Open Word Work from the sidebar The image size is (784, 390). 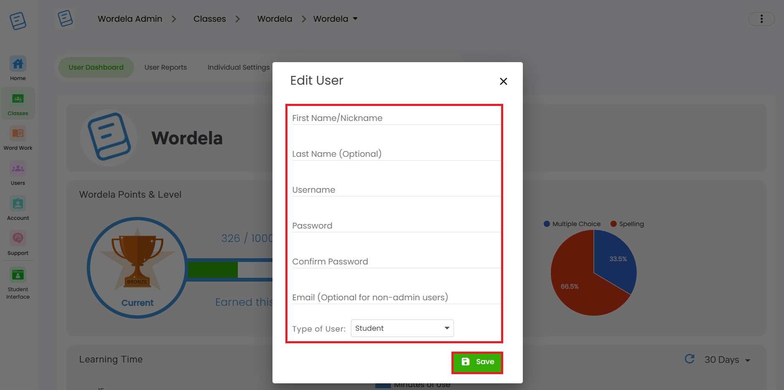(18, 138)
